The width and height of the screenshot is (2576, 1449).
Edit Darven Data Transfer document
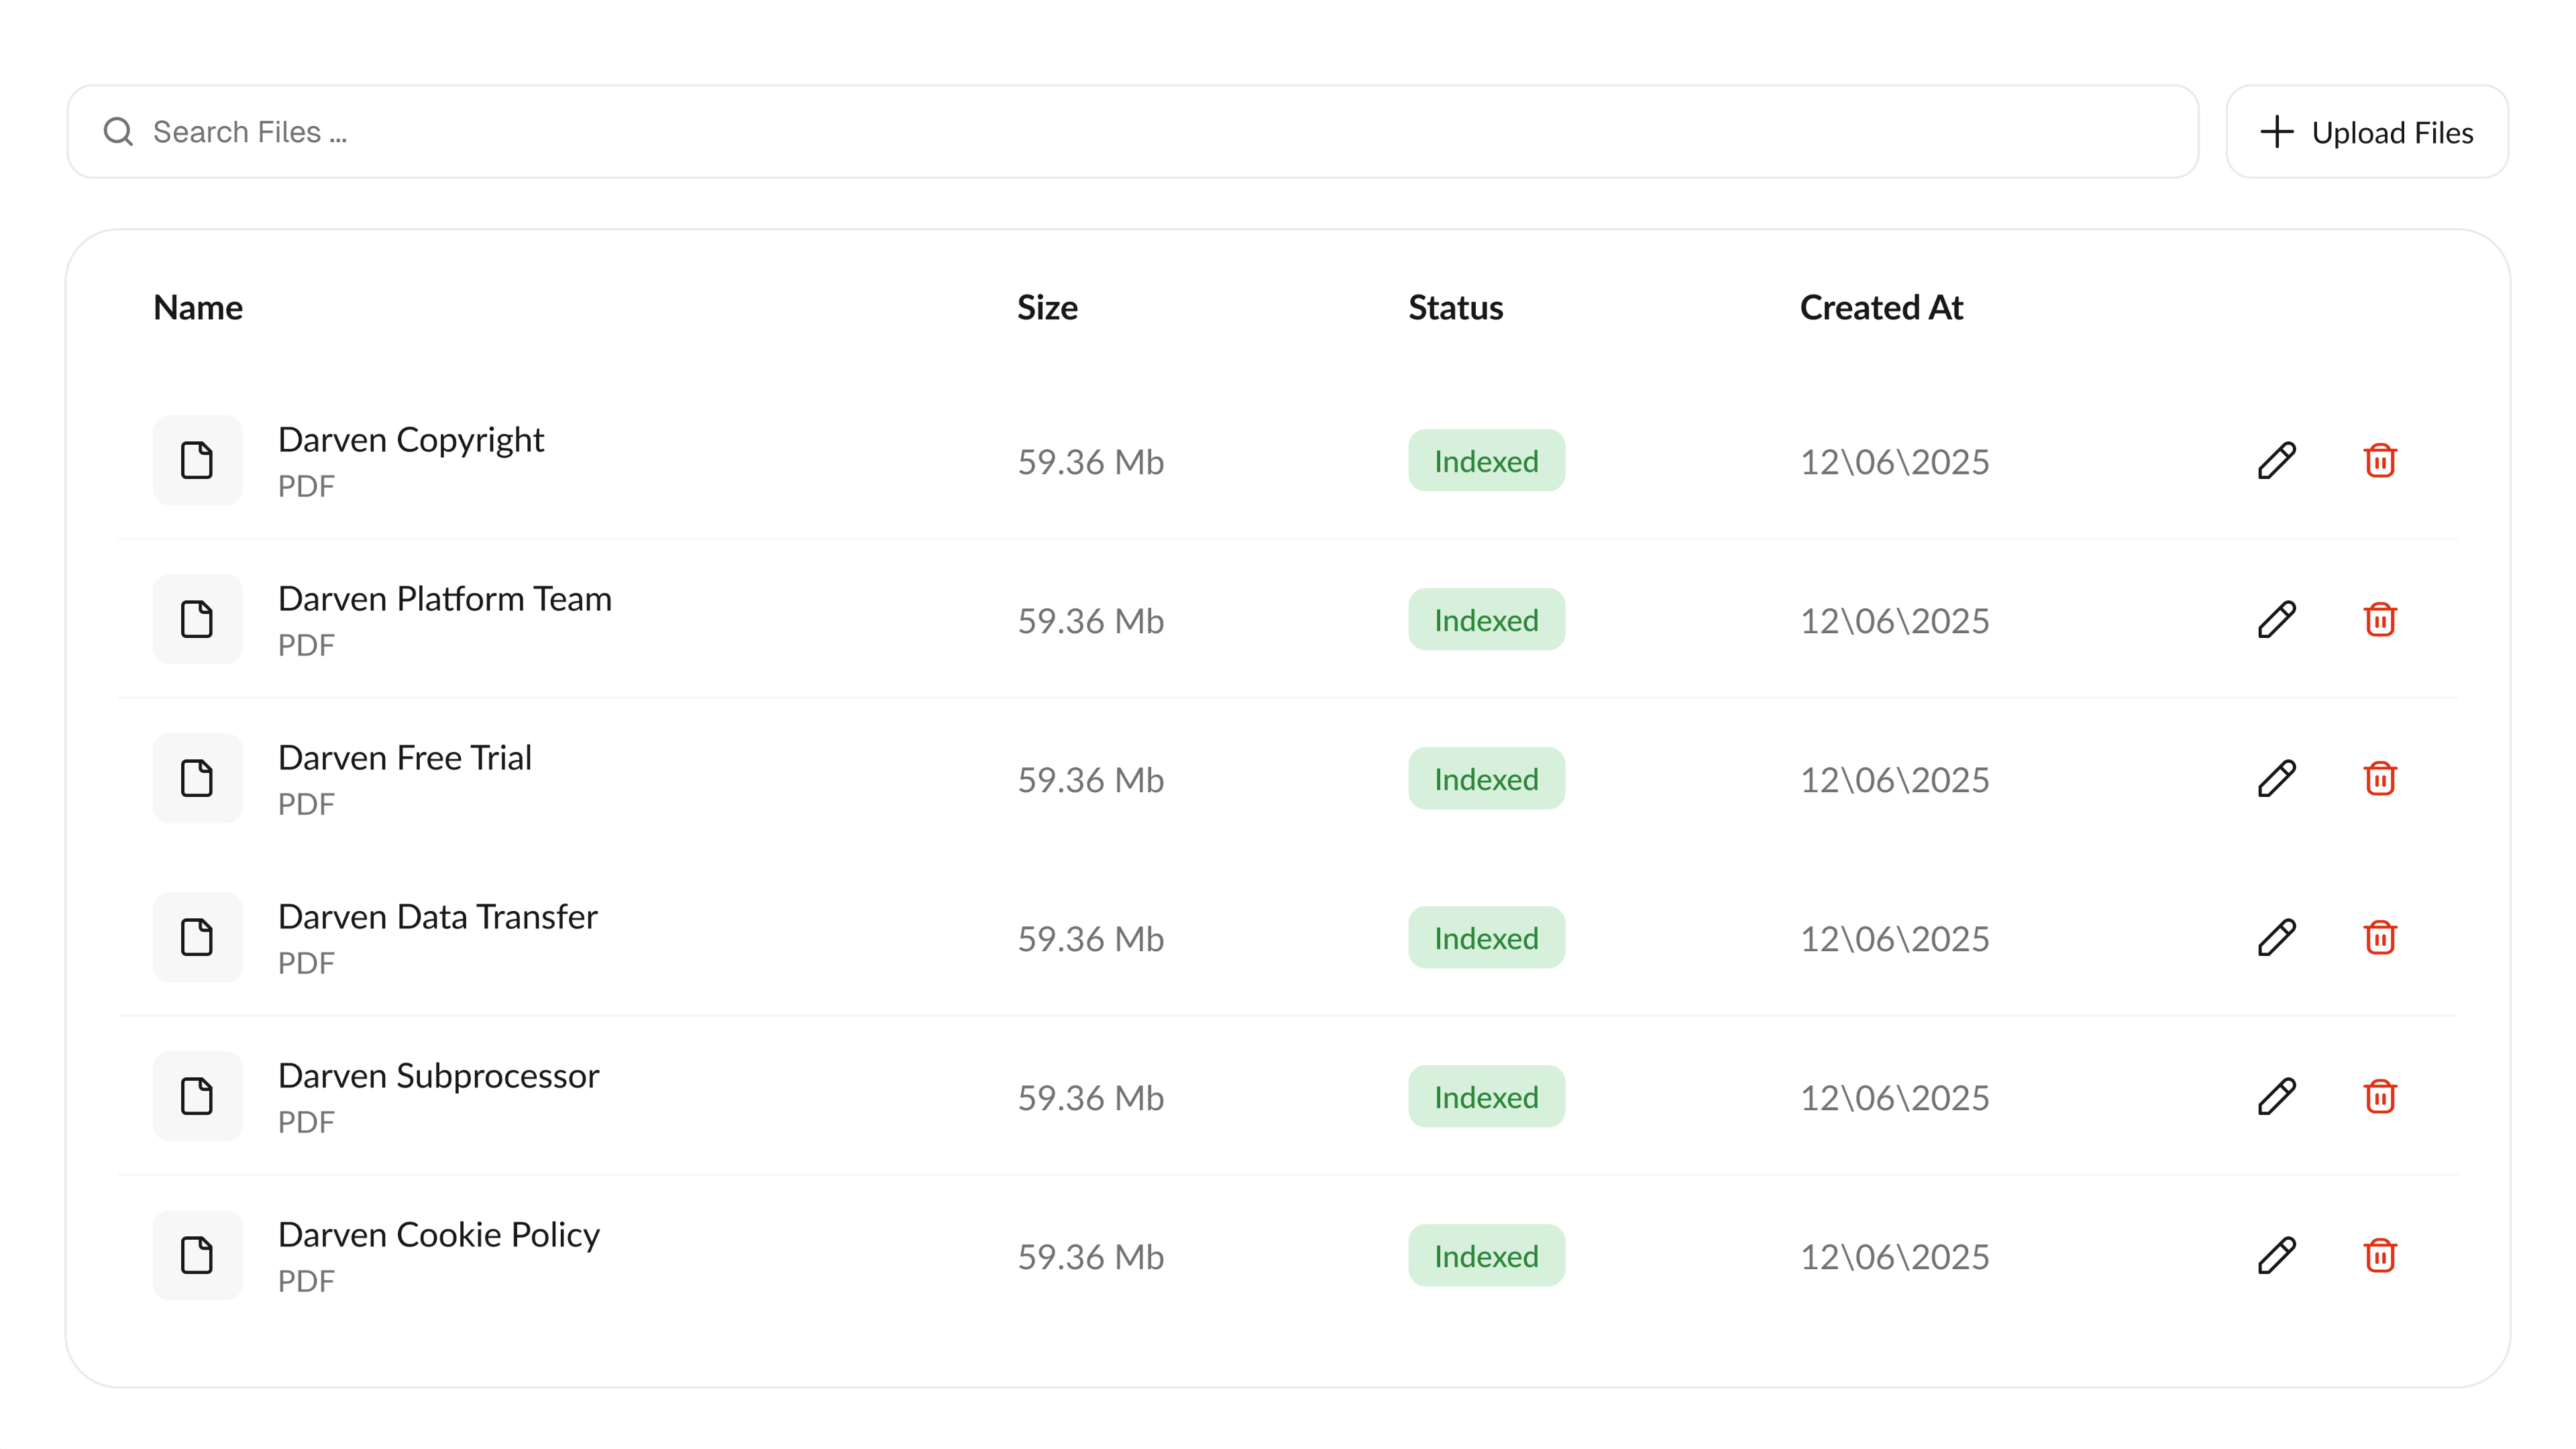tap(2276, 938)
